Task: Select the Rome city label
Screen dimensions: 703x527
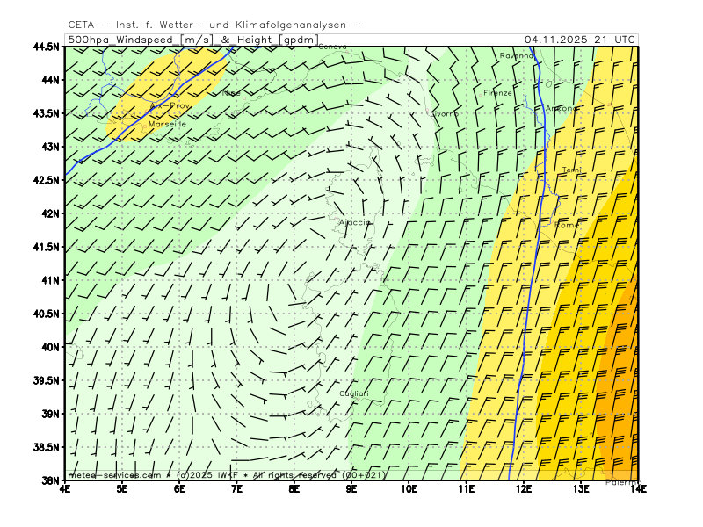Action: (567, 226)
